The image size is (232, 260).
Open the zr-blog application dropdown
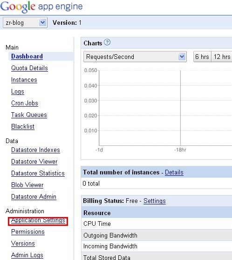25,22
